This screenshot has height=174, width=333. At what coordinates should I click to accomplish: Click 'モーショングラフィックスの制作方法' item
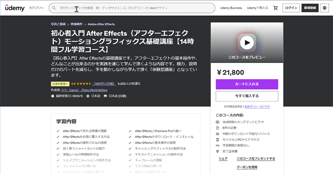tap(160, 149)
